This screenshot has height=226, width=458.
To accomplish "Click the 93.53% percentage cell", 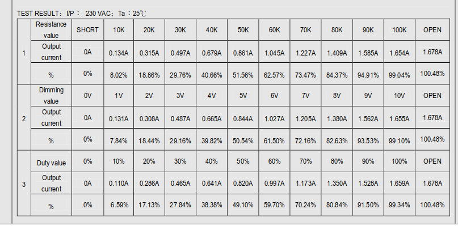I will click(368, 139).
